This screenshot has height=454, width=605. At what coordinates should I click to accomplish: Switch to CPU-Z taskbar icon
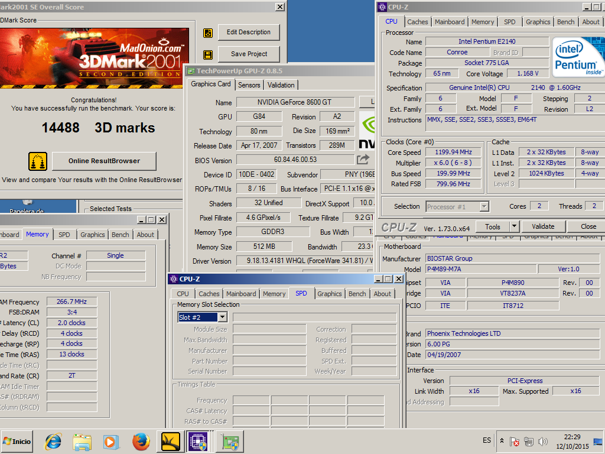(197, 442)
